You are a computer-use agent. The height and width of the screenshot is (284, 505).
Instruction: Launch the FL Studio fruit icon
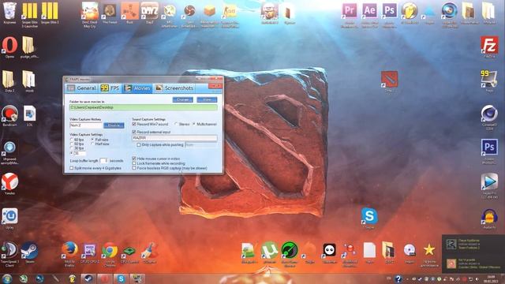point(410,13)
